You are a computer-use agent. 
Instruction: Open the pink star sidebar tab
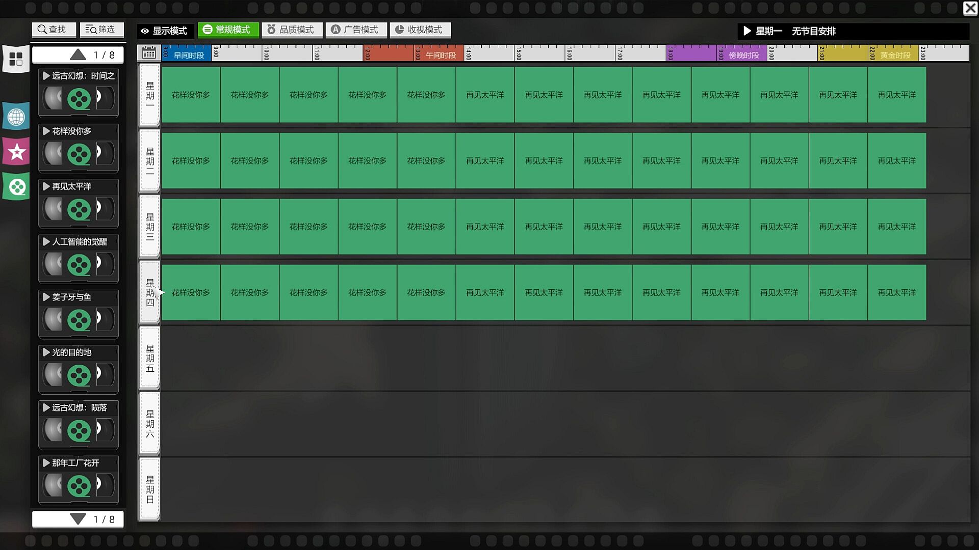[17, 151]
